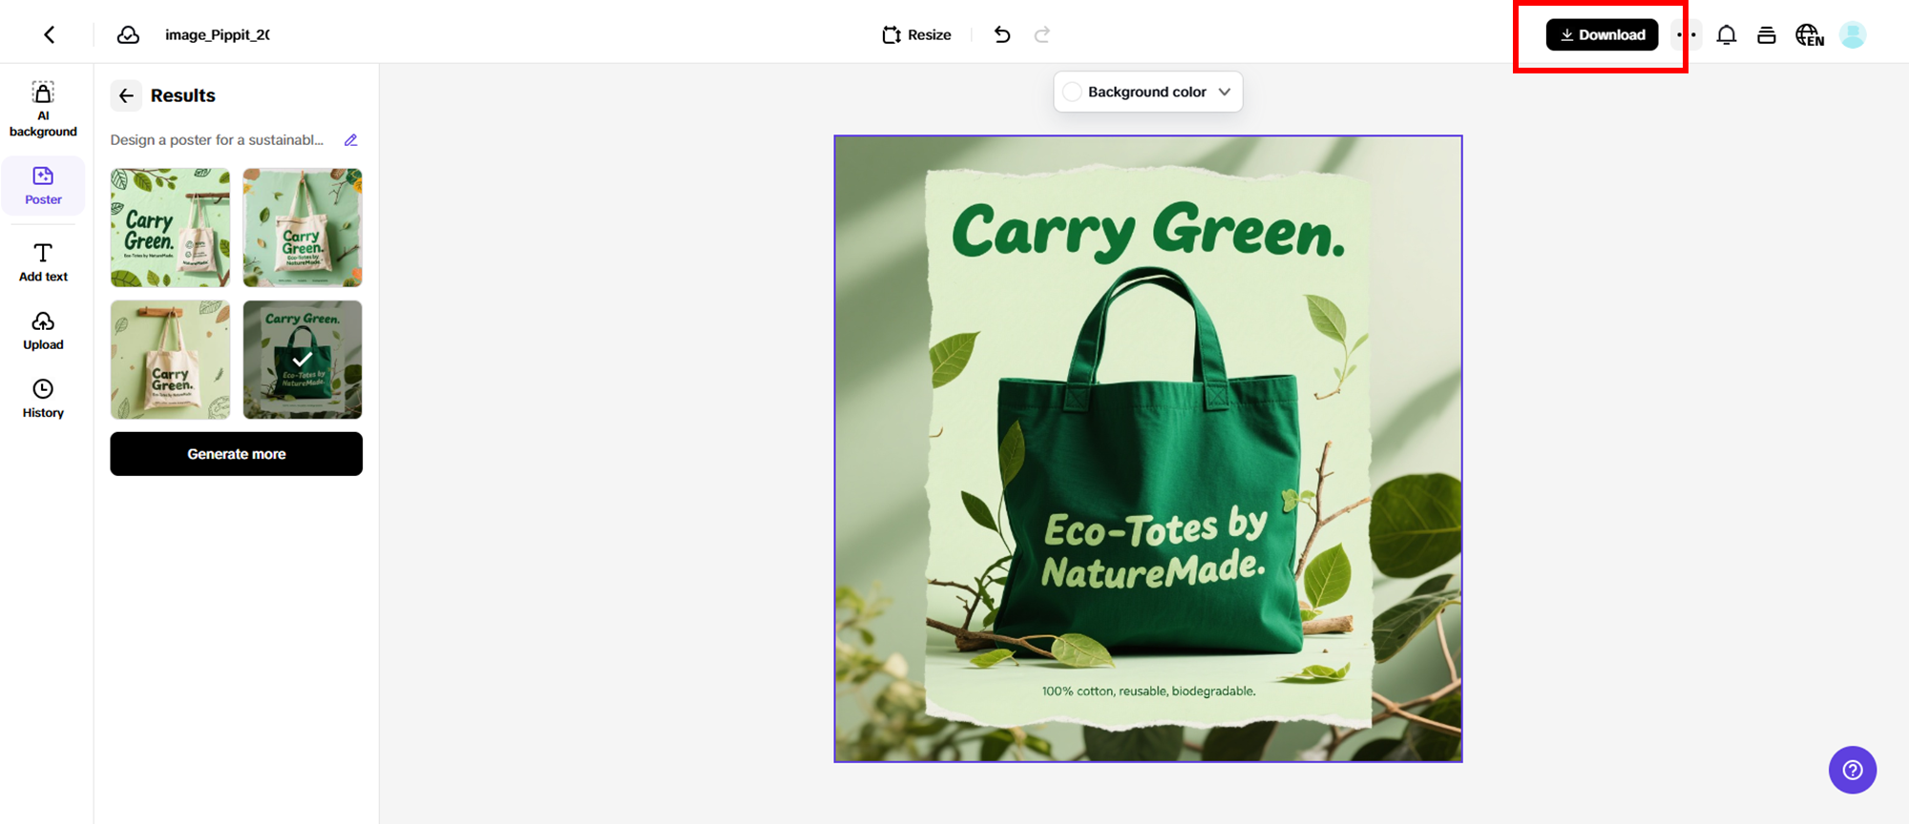The height and width of the screenshot is (824, 1909).
Task: Open the History panel
Action: coord(43,399)
